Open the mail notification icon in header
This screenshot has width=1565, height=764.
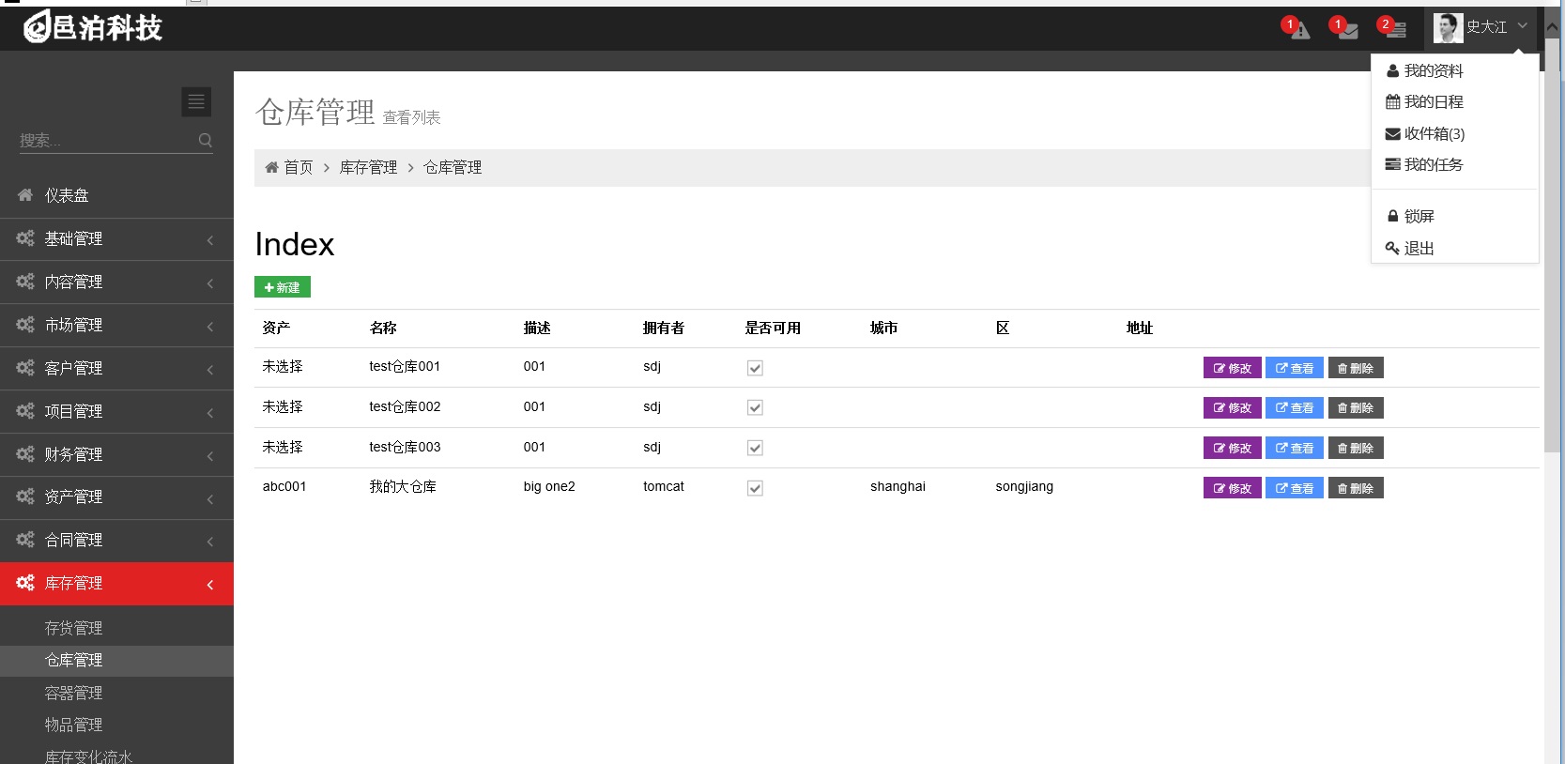coord(1347,30)
